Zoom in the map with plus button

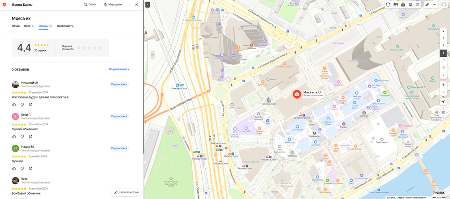pyautogui.click(x=443, y=85)
